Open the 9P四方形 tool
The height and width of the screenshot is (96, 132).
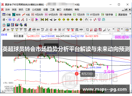click(51, 15)
